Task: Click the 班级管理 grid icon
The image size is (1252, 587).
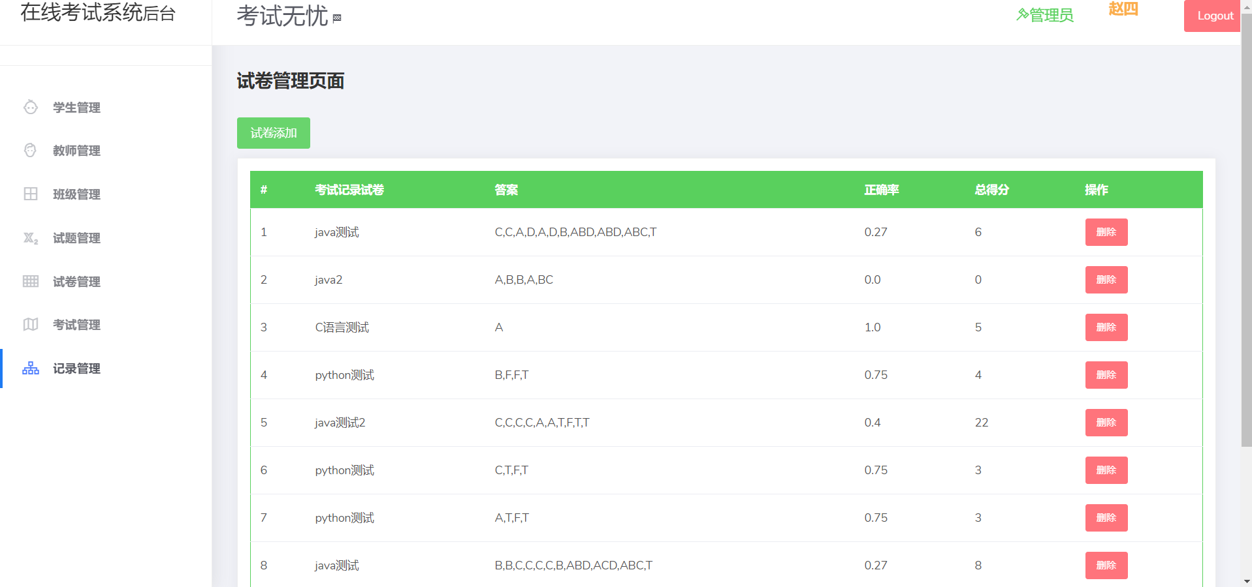Action: [31, 194]
